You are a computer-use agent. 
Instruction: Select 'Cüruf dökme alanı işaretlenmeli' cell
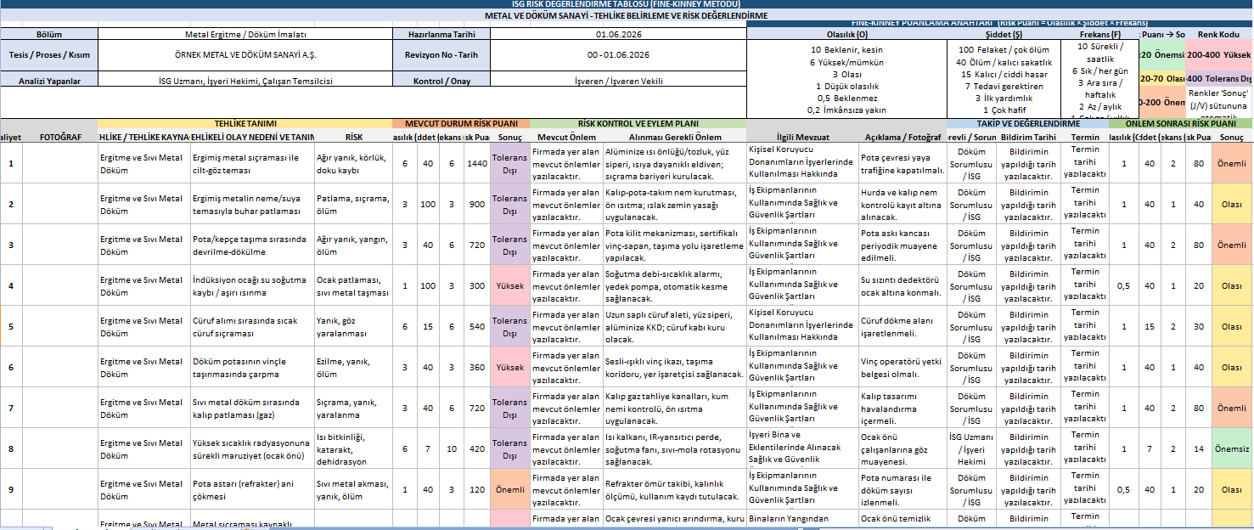[x=902, y=326]
